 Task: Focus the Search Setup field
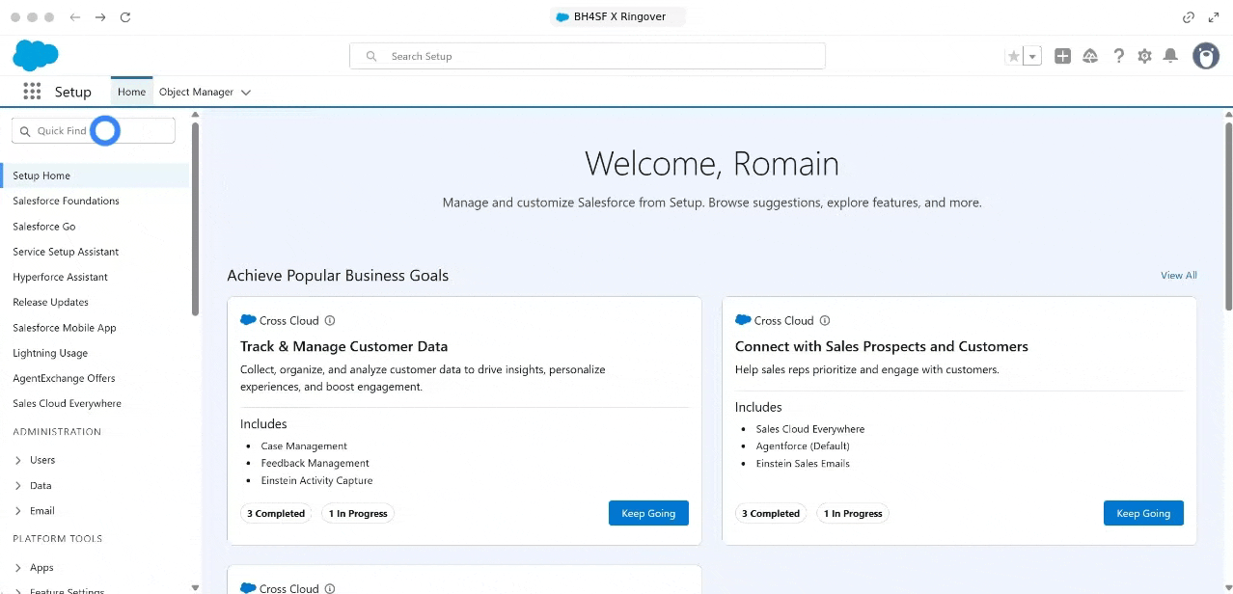[588, 56]
